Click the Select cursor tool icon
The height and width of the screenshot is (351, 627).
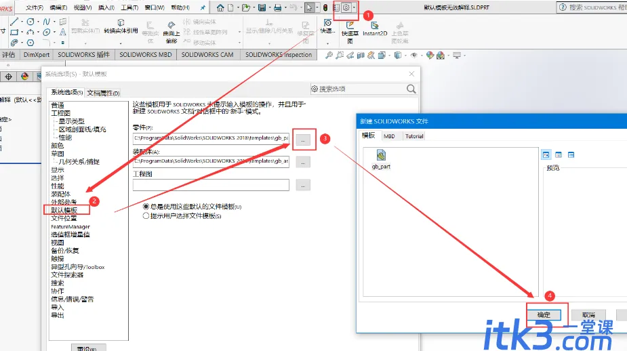click(x=310, y=7)
